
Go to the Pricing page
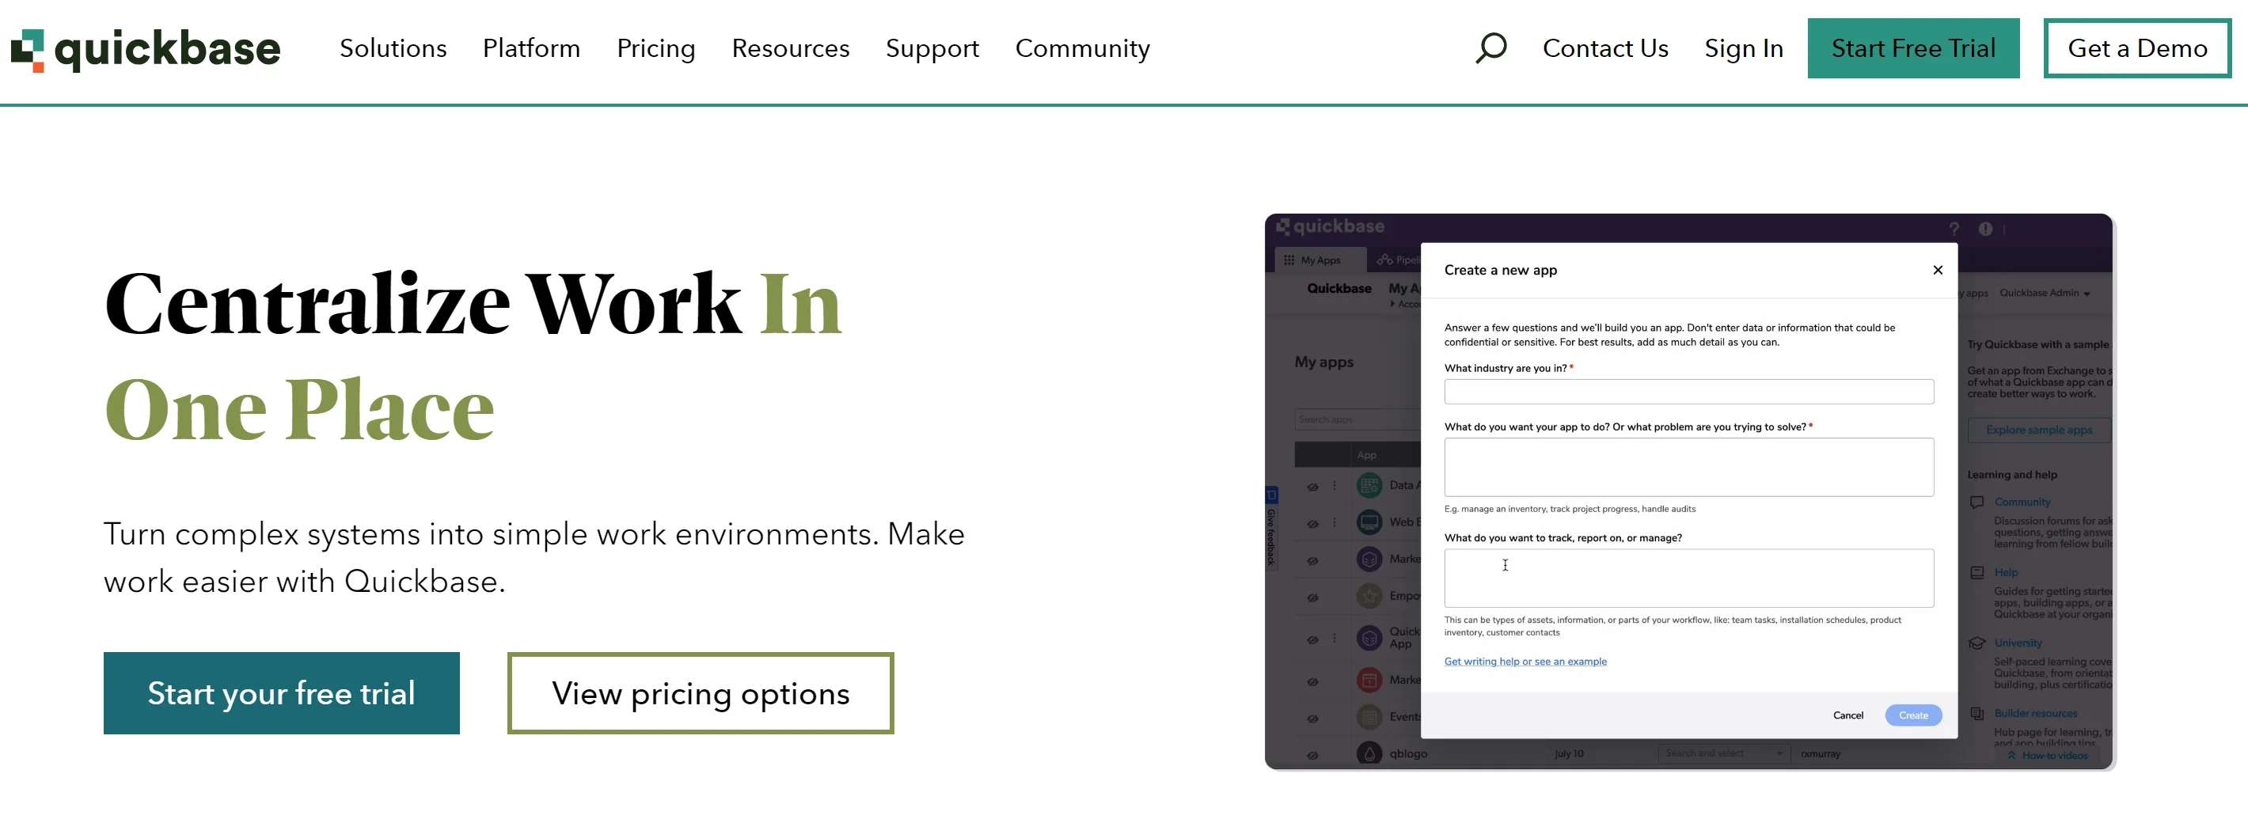(x=655, y=48)
